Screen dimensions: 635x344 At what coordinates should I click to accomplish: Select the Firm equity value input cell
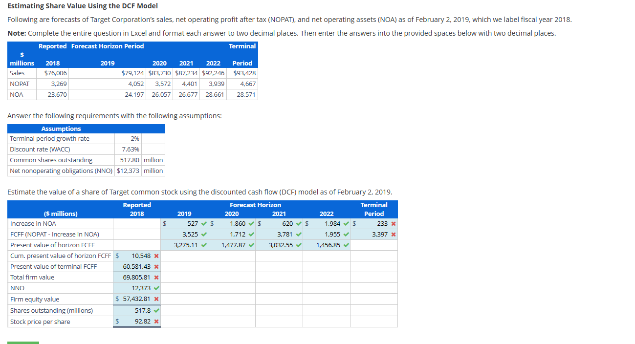(x=137, y=299)
